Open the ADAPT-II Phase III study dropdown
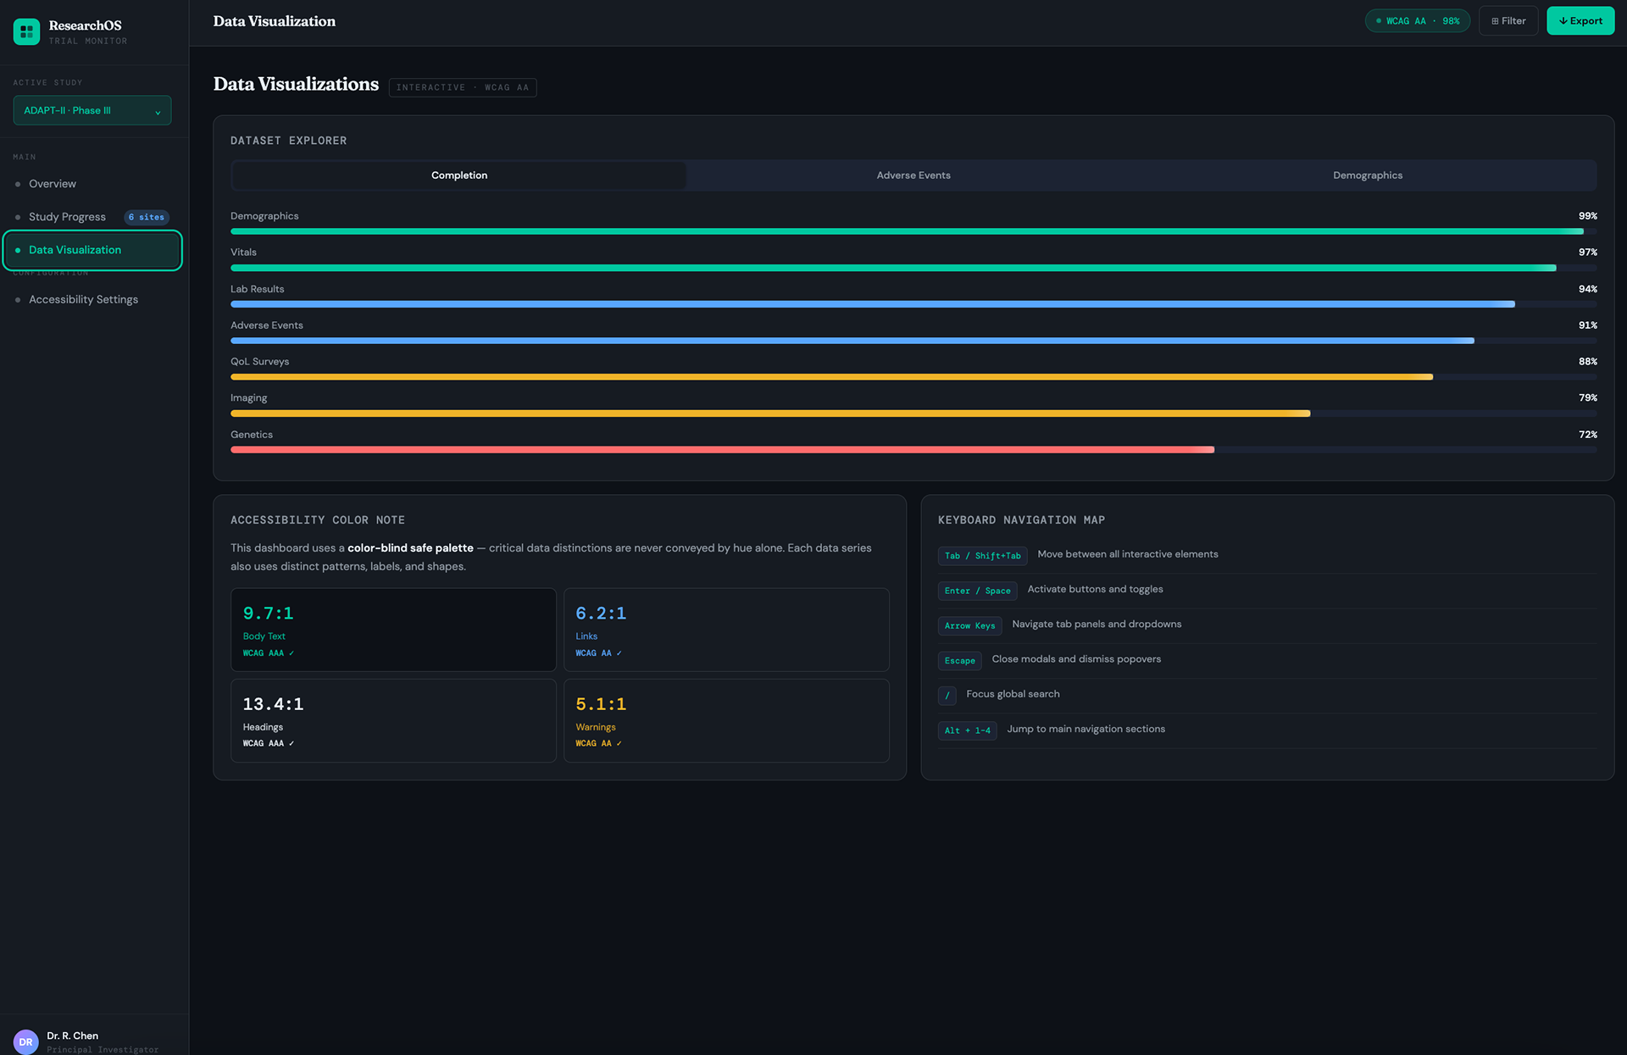The image size is (1627, 1055). [x=92, y=110]
